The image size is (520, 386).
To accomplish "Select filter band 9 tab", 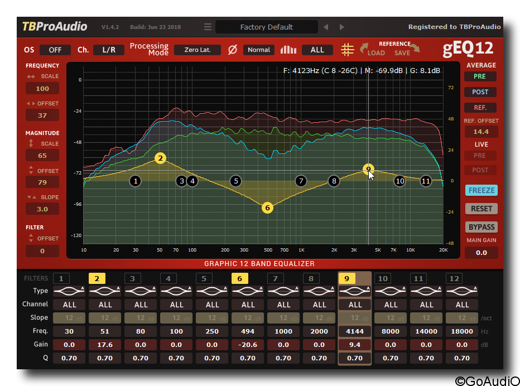I will tap(346, 278).
